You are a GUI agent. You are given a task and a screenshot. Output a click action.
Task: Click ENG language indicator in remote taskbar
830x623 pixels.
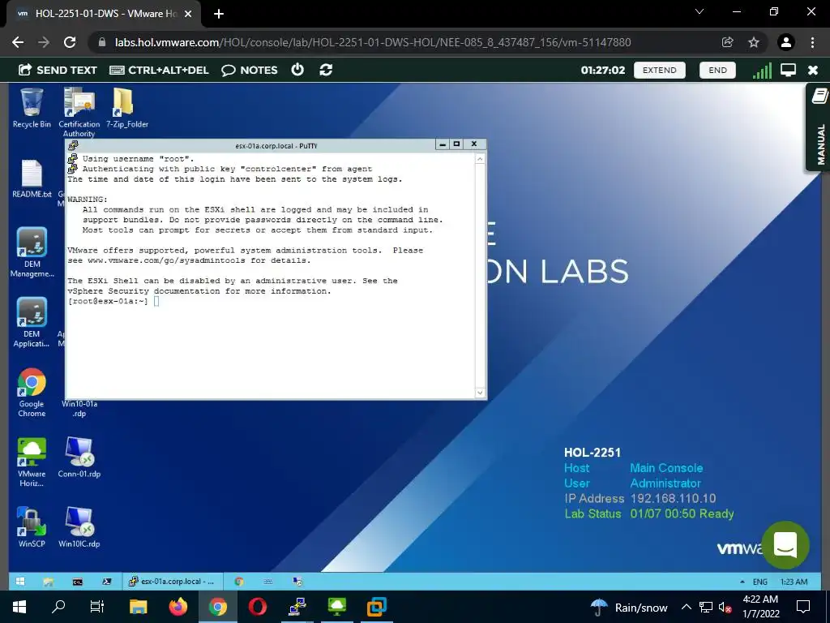pos(760,581)
